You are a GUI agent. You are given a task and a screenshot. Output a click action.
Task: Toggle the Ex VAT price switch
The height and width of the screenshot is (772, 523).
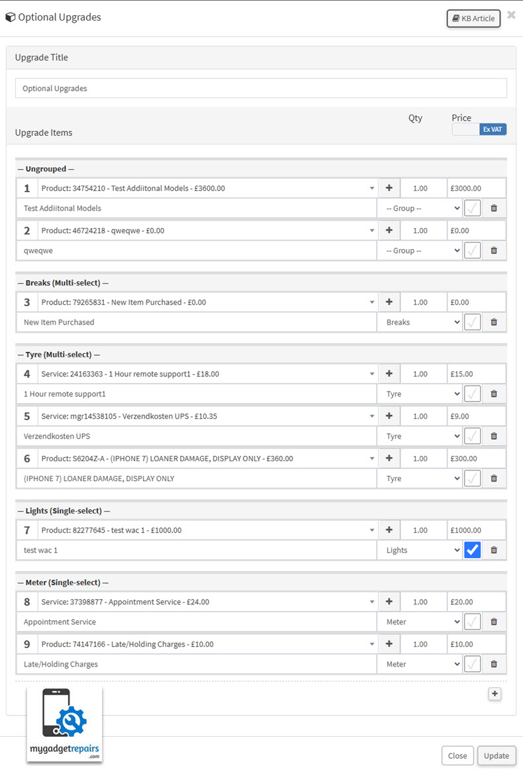point(479,129)
